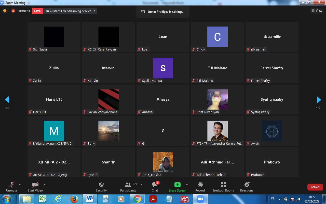The image size is (326, 204).
Task: Click the encryption shield icon at top-left
Action: coord(5,11)
